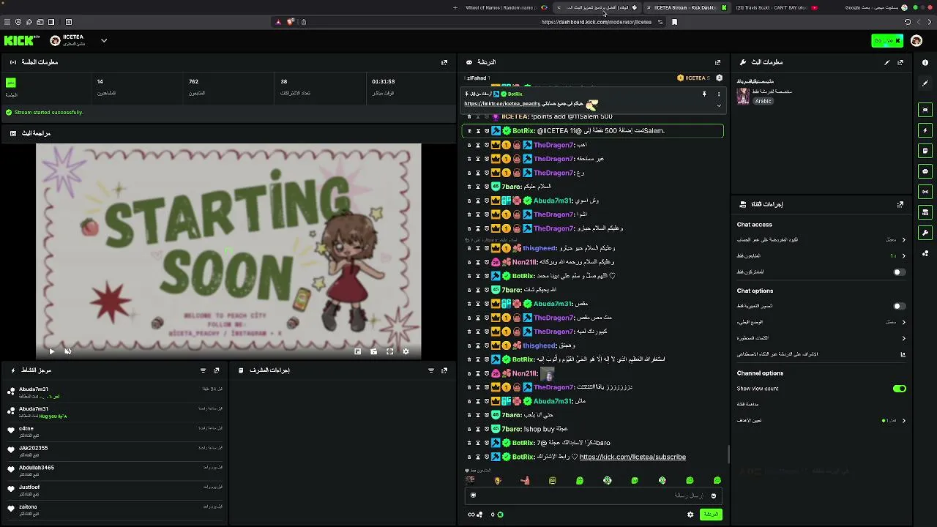Open the emoji picker in chat input

(713, 496)
